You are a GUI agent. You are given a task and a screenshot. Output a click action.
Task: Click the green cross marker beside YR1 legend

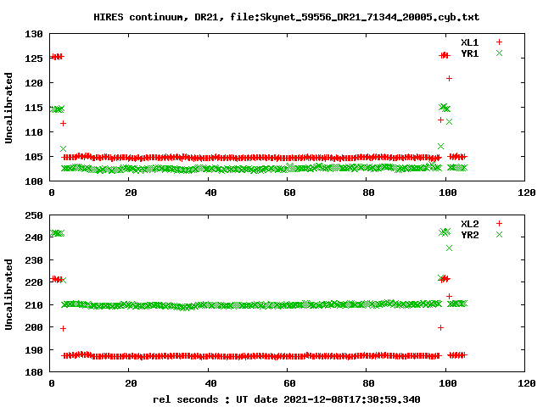point(499,53)
